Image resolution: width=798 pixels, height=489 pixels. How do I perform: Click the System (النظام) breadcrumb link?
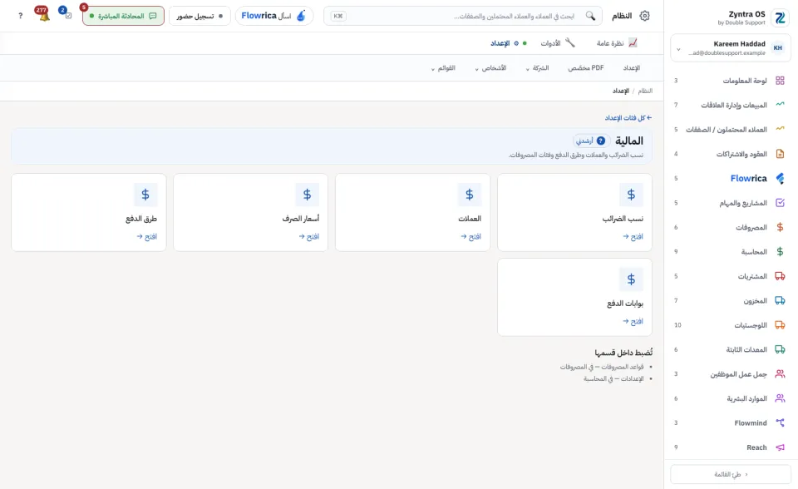coord(645,91)
